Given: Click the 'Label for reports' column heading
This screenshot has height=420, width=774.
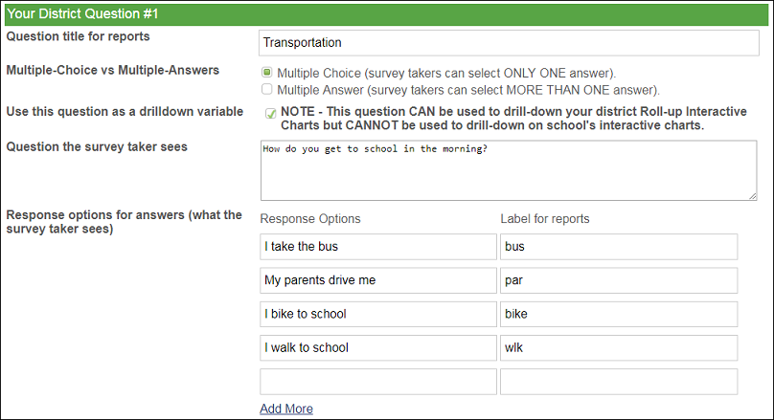Looking at the screenshot, I should coord(545,219).
